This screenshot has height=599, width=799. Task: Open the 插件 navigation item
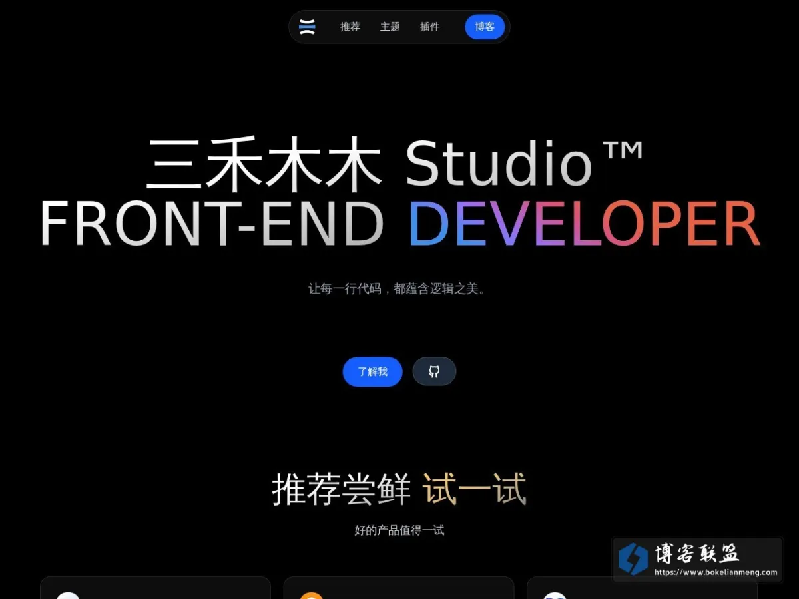tap(430, 27)
